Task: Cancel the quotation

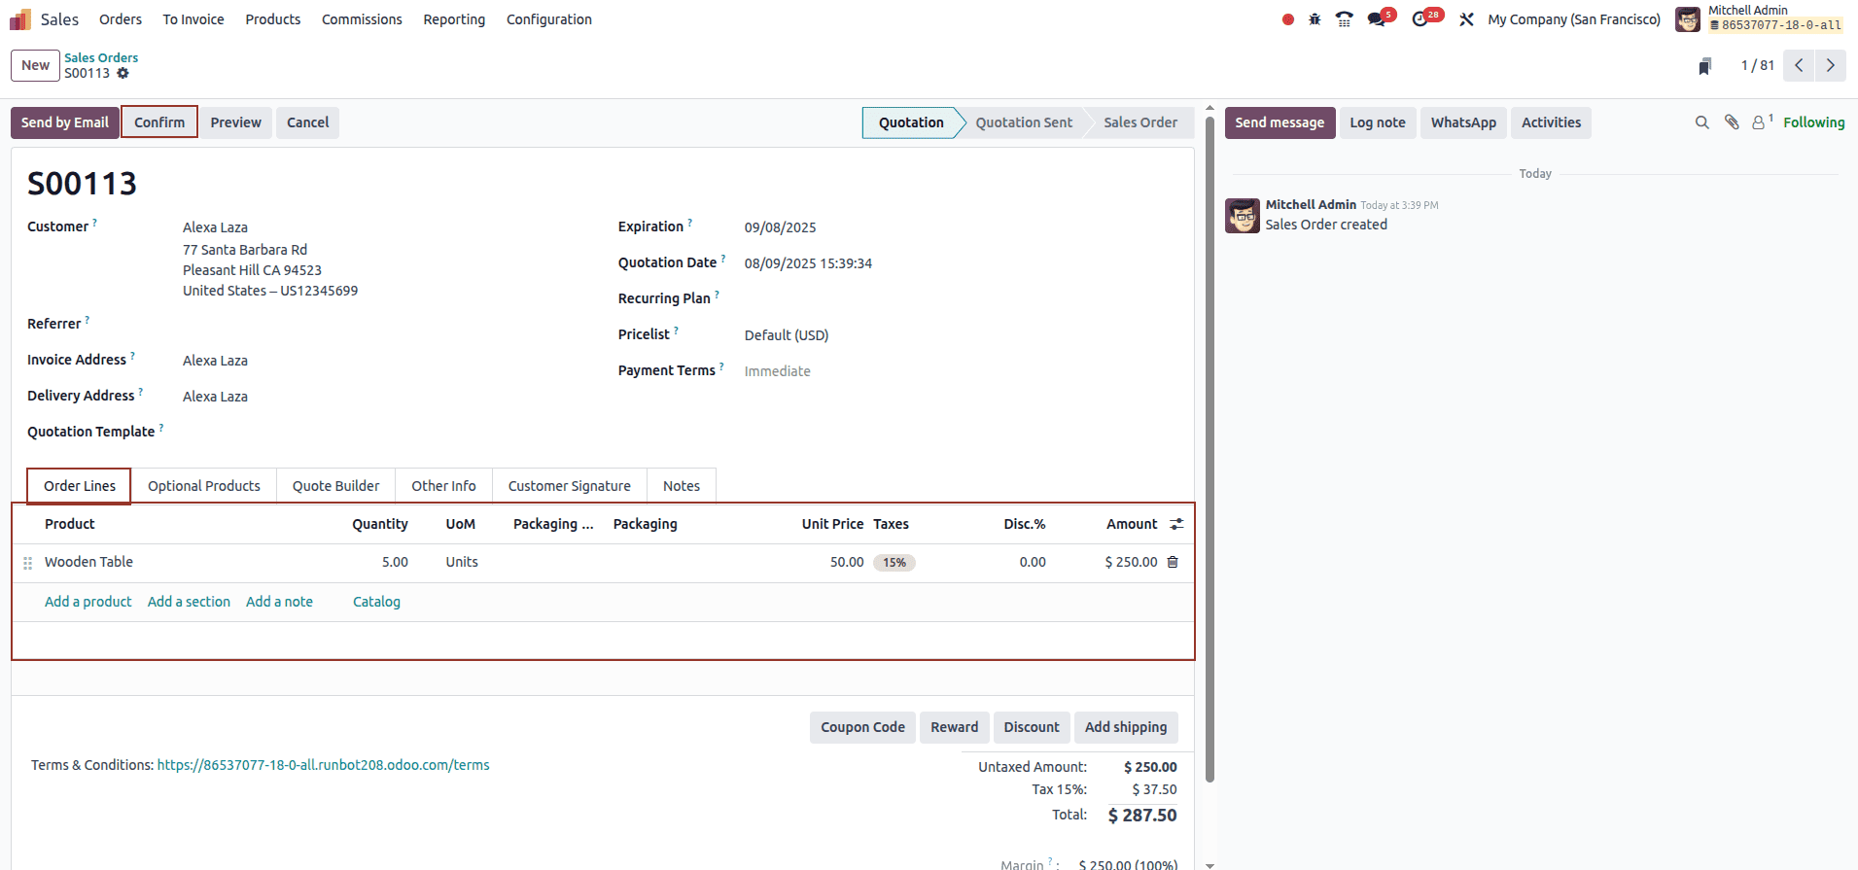Action: coord(308,122)
